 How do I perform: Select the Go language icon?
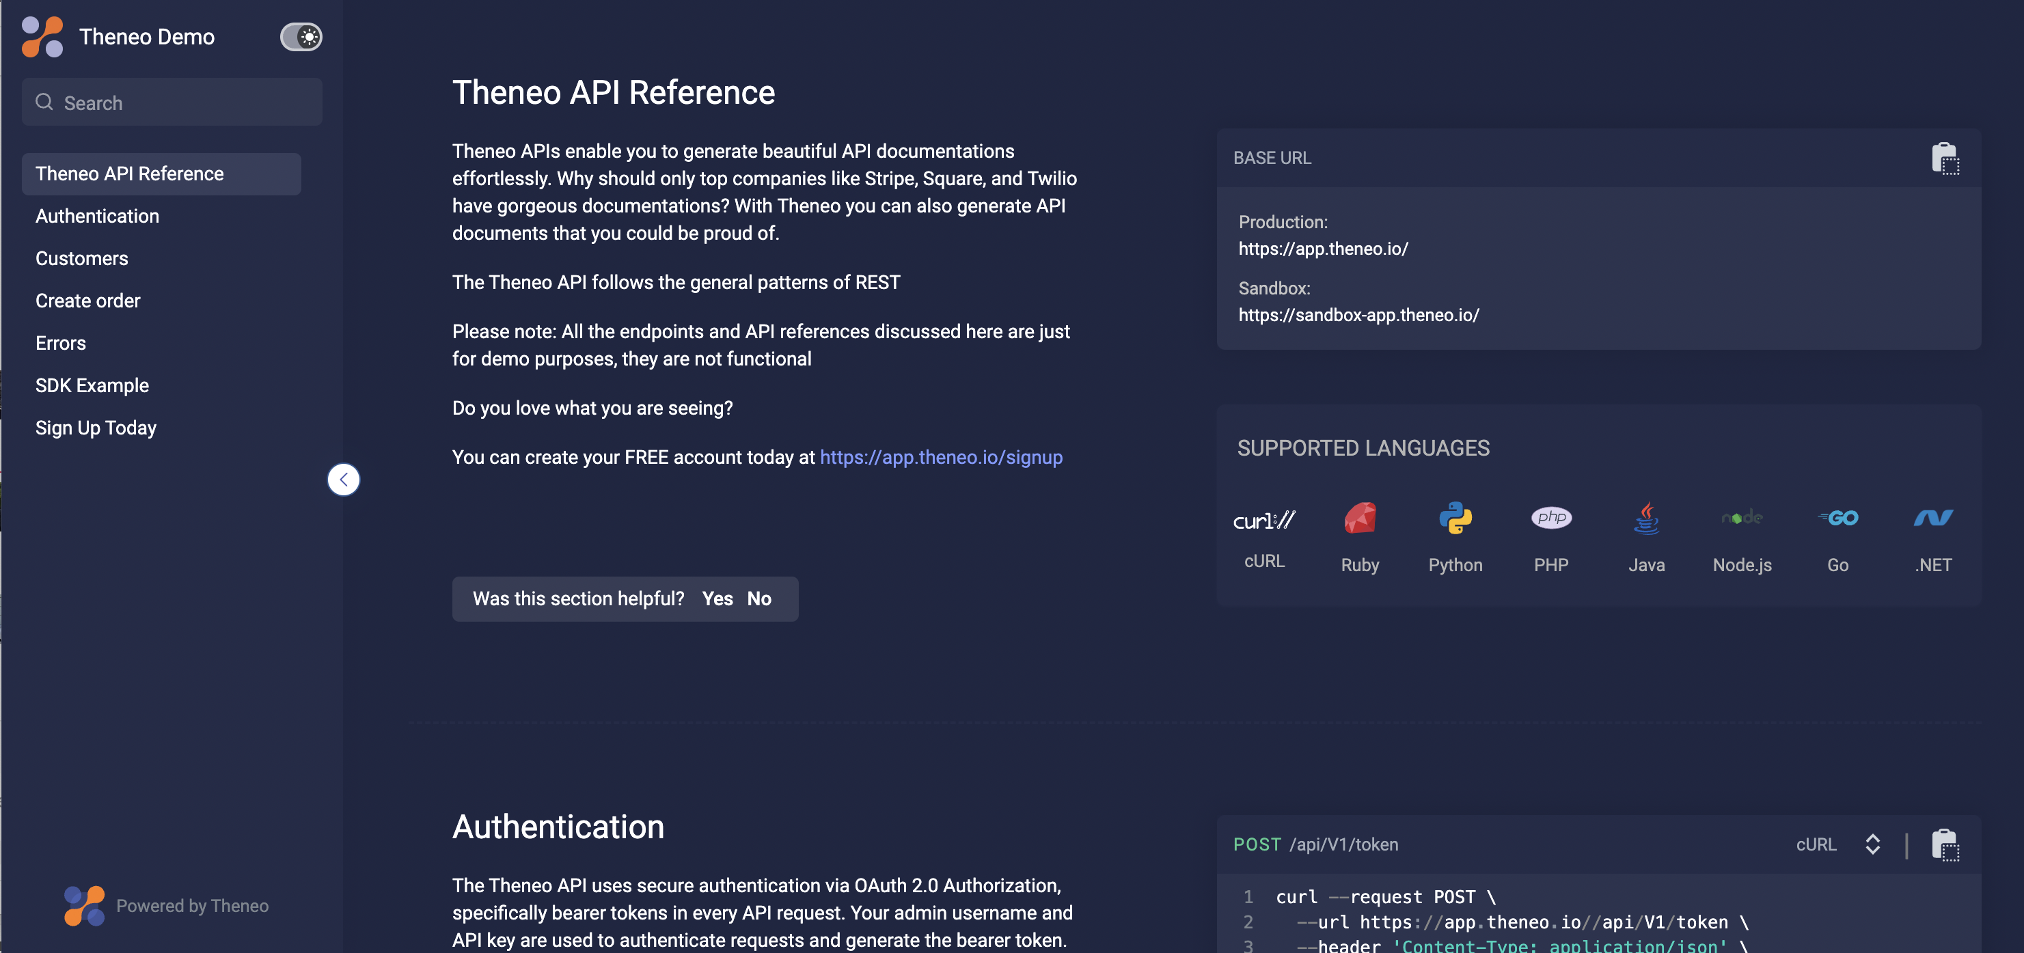pyautogui.click(x=1837, y=519)
